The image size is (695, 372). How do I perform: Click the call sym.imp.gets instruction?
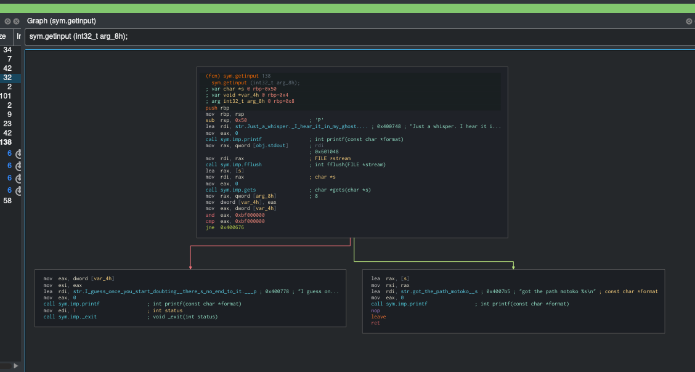pyautogui.click(x=231, y=190)
